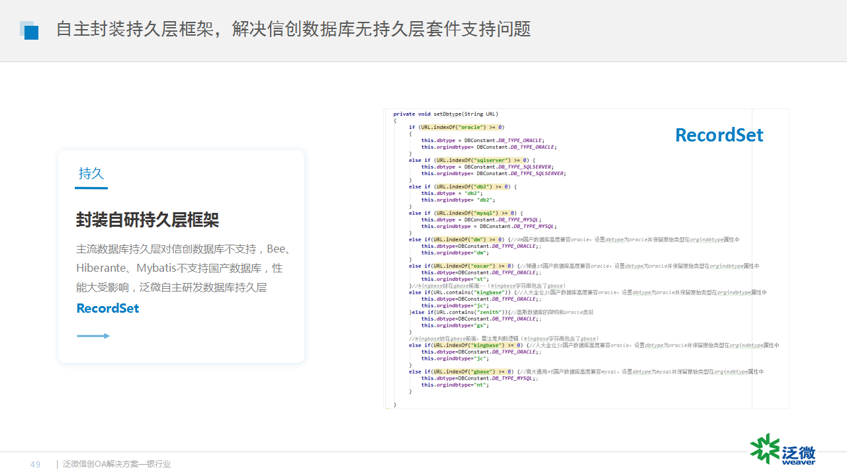Click the paragraph starting 主流数据库持久层
Viewport: 847px width, 476px height.
[183, 268]
